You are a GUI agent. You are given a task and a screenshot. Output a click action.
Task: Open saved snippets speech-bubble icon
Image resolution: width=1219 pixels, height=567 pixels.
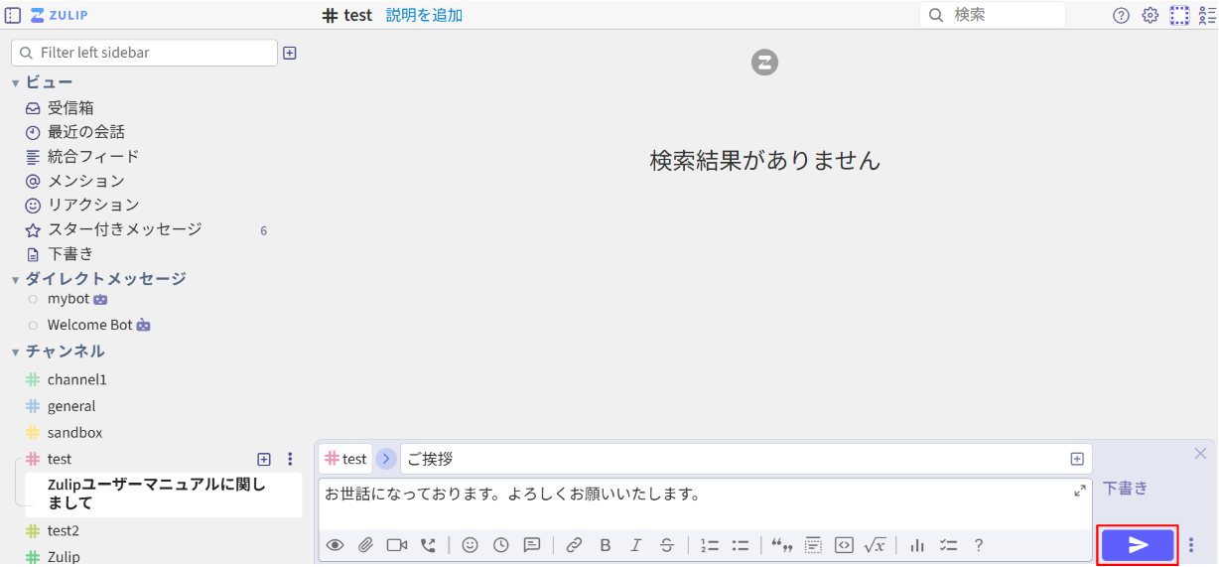tap(532, 545)
